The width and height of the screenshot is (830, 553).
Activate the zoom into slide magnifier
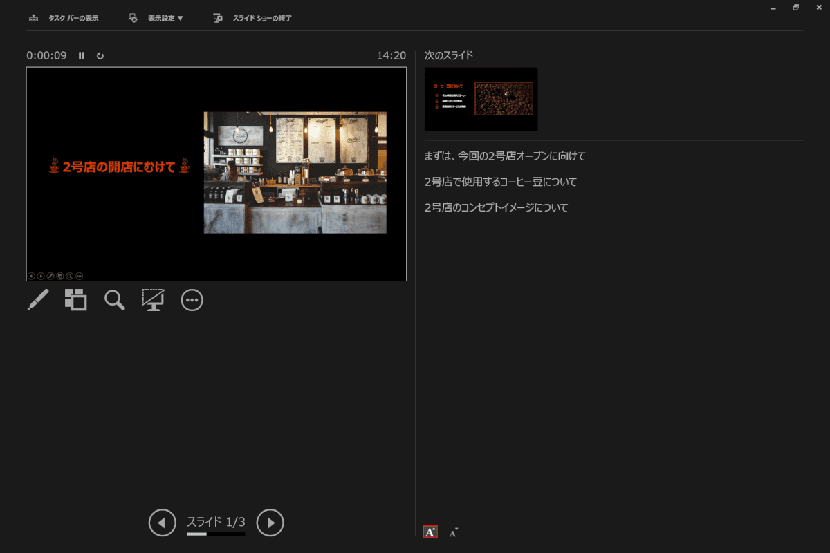click(115, 299)
